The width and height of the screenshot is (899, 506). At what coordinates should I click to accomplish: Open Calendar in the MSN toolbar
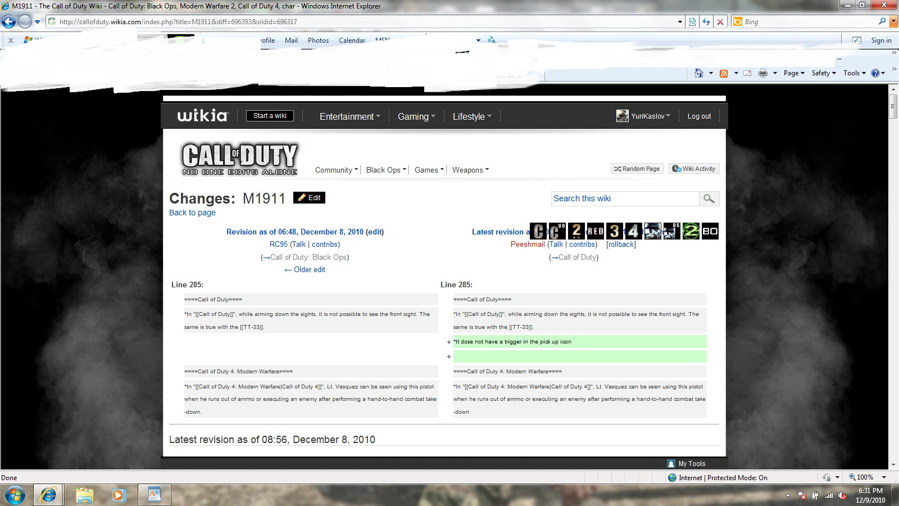pyautogui.click(x=352, y=40)
